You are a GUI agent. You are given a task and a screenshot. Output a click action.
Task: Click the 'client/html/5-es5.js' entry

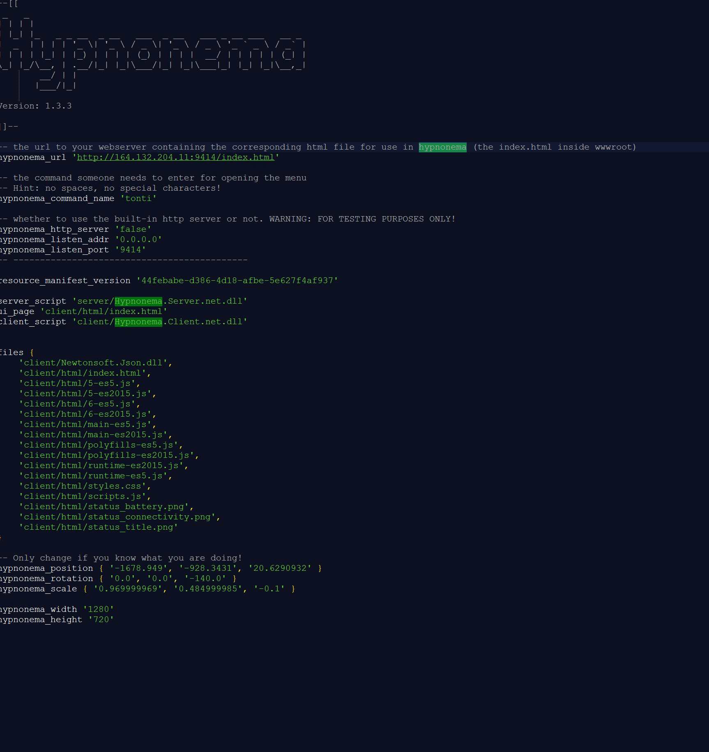tap(77, 383)
